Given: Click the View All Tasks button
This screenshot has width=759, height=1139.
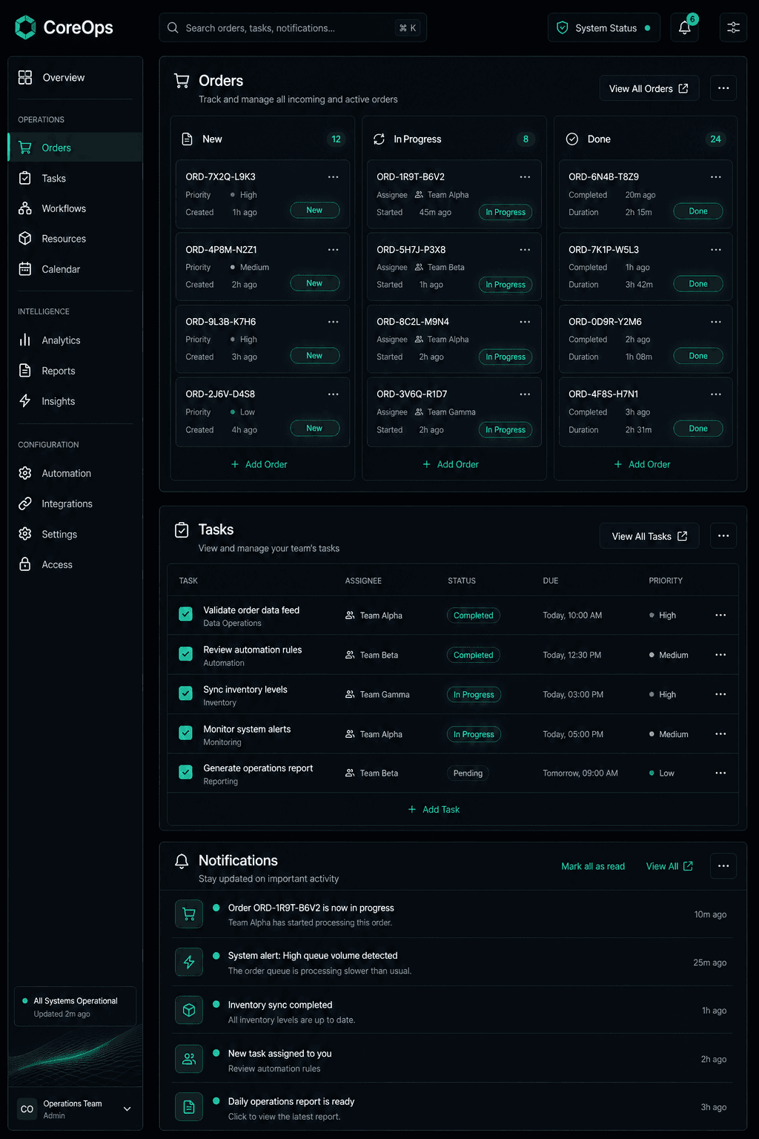Looking at the screenshot, I should click(649, 536).
